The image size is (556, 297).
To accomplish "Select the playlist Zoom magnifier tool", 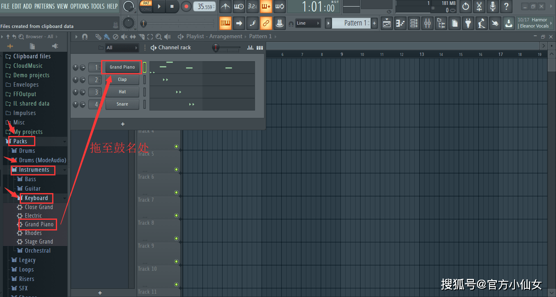I will 159,37.
